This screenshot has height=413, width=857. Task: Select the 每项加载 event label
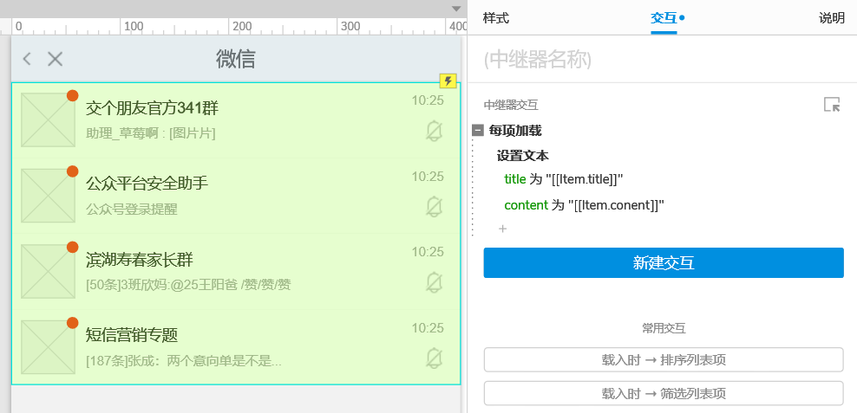[515, 131]
